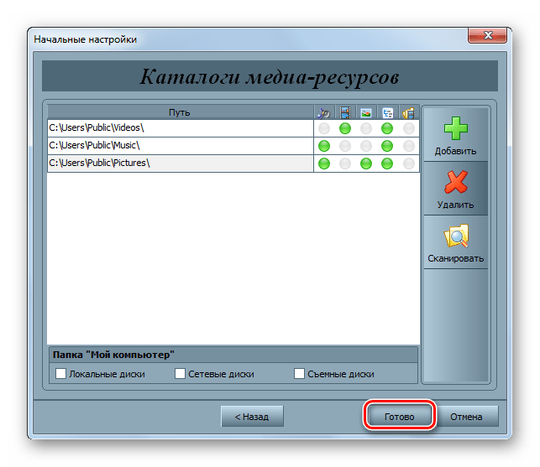Image resolution: width=540 pixels, height=467 pixels.
Task: Go back with the < Назад button
Action: point(252,417)
